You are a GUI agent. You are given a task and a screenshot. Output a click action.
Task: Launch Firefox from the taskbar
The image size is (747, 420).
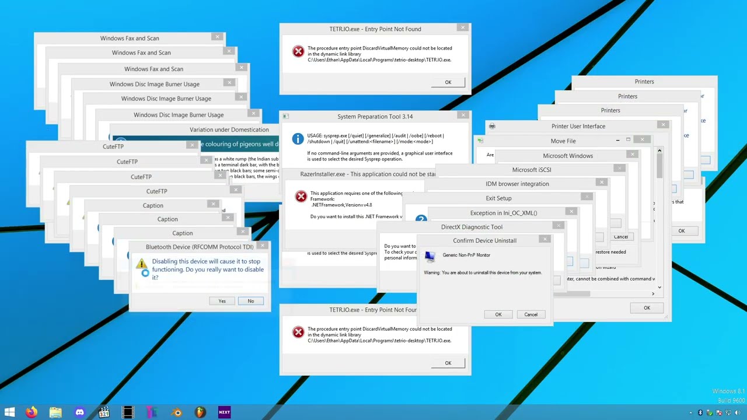32,412
